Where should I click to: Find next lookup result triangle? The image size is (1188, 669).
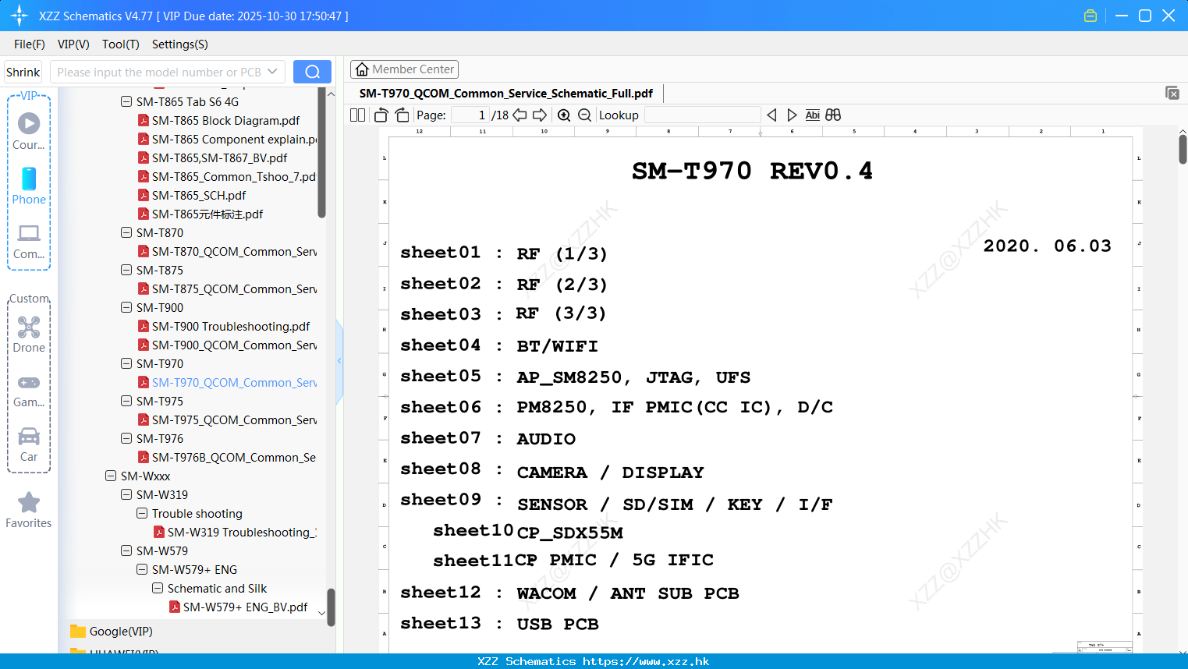click(x=792, y=115)
